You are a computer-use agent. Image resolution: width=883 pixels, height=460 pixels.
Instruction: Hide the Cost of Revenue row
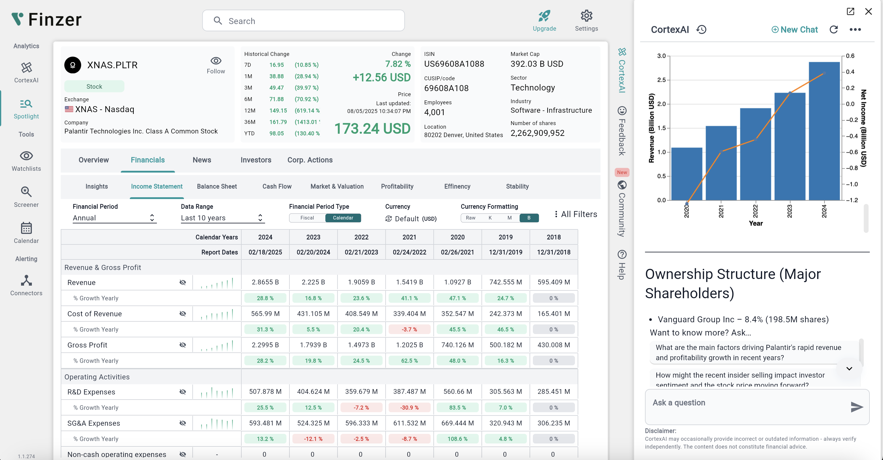tap(183, 314)
